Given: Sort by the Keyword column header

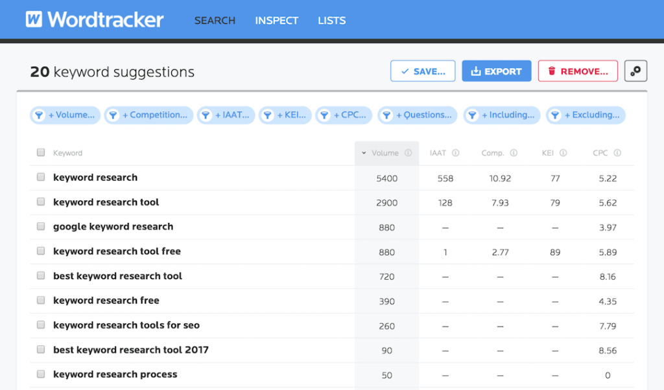Looking at the screenshot, I should [67, 153].
